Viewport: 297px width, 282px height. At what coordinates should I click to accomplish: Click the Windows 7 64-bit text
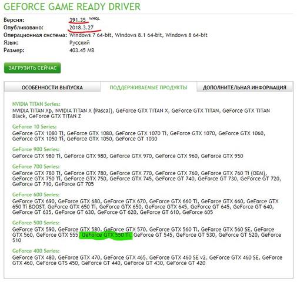tap(91, 35)
